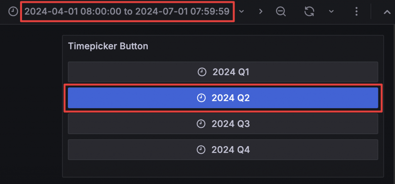Click the clock icon in 2024 Q1
This screenshot has width=395, height=184.
tap(202, 72)
